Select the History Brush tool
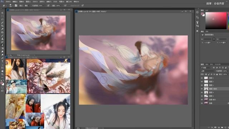Image resolution: width=229 pixels, height=129 pixels. [2, 42]
